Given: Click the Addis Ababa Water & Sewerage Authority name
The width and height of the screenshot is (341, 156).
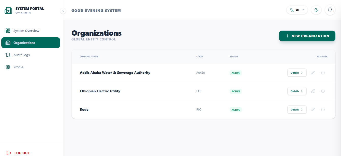Looking at the screenshot, I should [x=115, y=73].
